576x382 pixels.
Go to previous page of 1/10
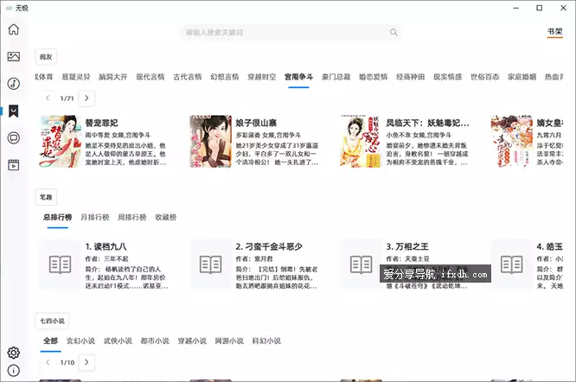coord(48,362)
